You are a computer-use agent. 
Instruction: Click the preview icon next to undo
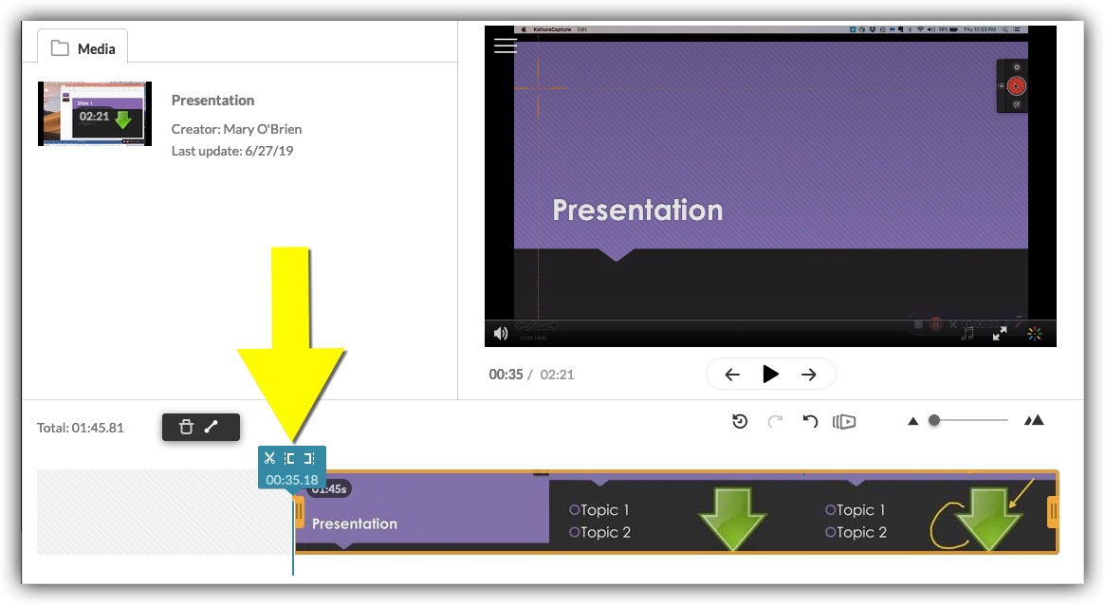click(x=844, y=421)
